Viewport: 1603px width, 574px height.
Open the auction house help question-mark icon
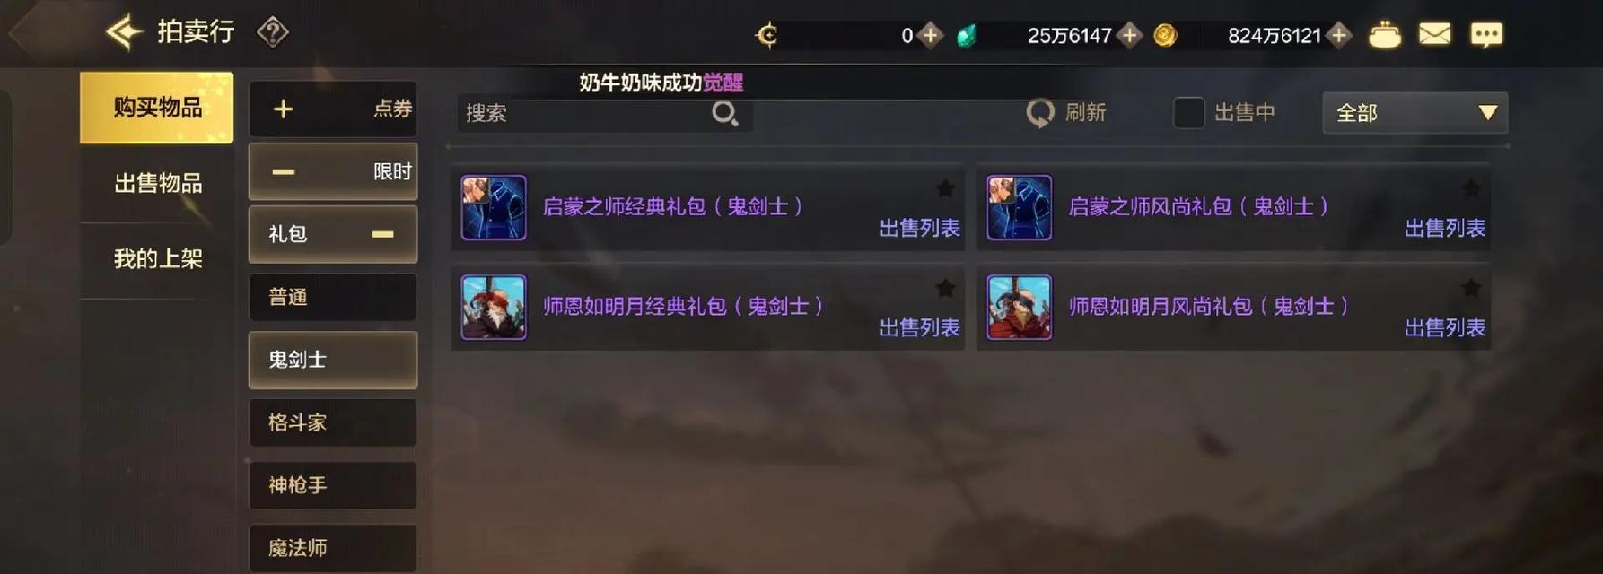click(272, 33)
